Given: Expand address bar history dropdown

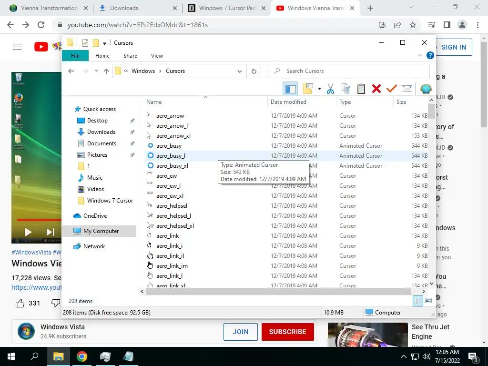Looking at the screenshot, I should (x=240, y=71).
